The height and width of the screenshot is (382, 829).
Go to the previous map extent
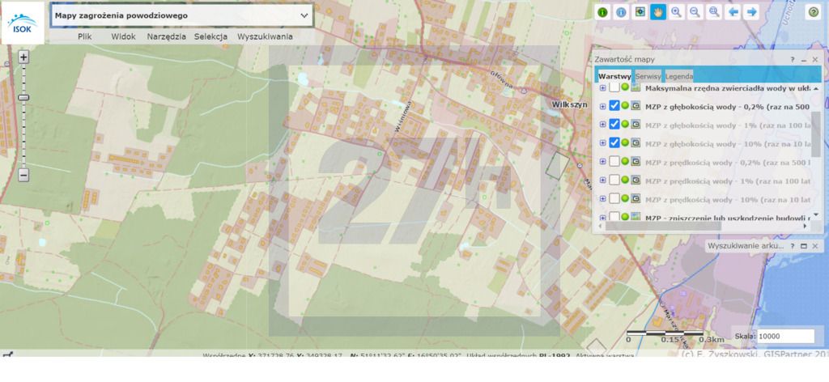point(733,12)
